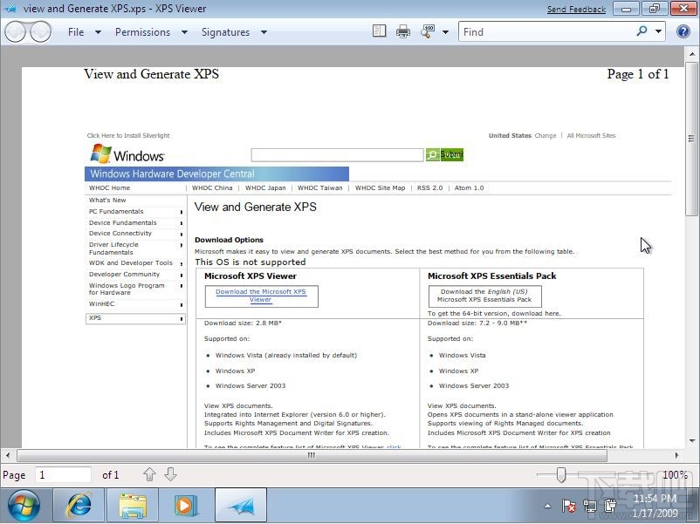Click the network status icon in the tray
This screenshot has height=524, width=700.
(x=590, y=506)
